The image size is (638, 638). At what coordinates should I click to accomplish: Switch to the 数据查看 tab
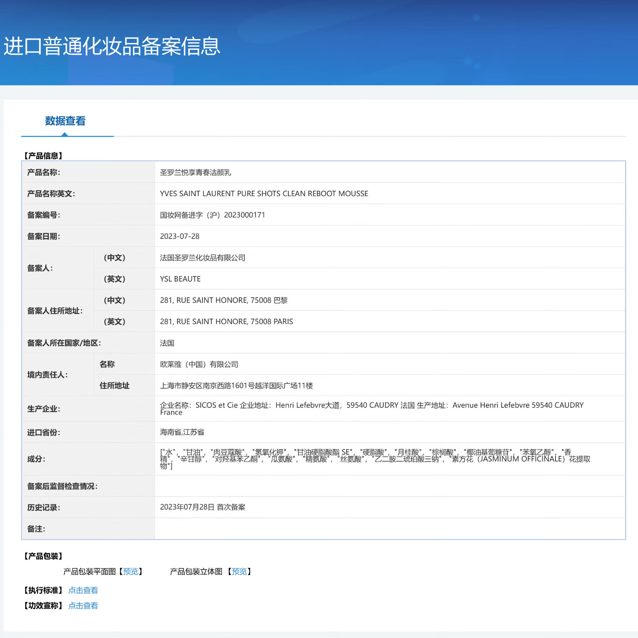click(65, 122)
